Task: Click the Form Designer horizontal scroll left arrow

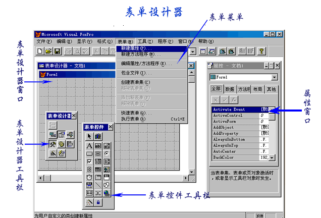Action: [x=40, y=178]
